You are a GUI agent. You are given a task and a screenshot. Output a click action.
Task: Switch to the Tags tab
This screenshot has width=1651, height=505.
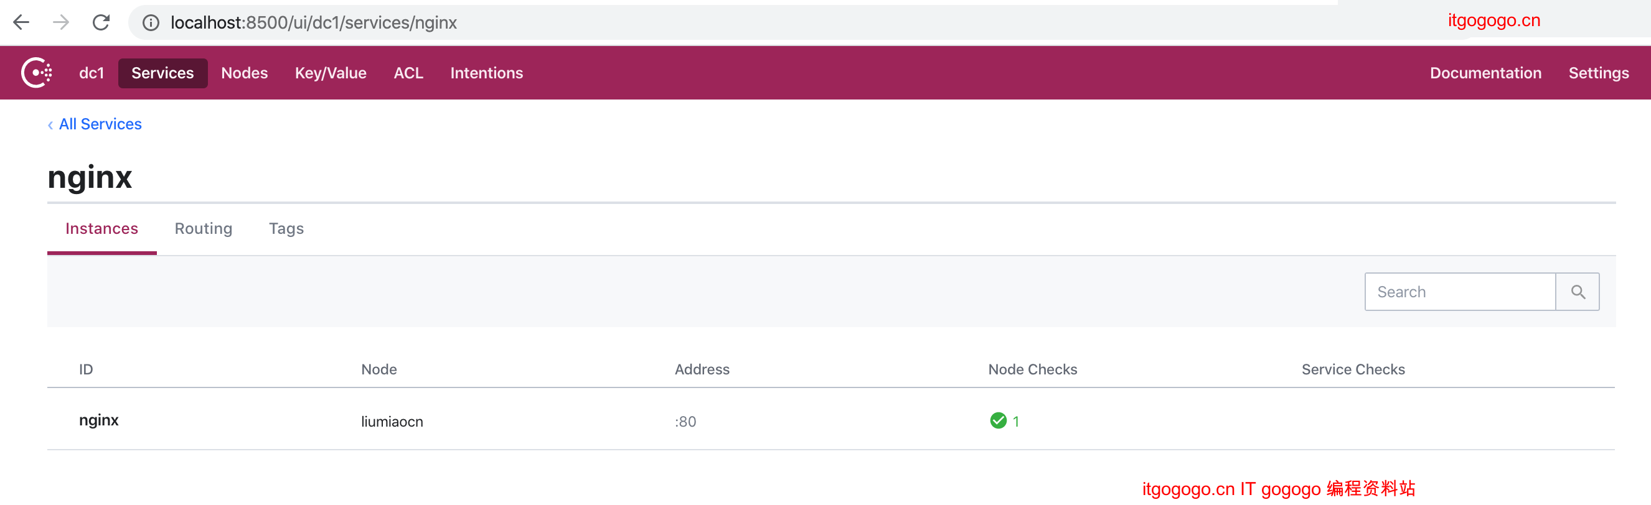click(286, 228)
